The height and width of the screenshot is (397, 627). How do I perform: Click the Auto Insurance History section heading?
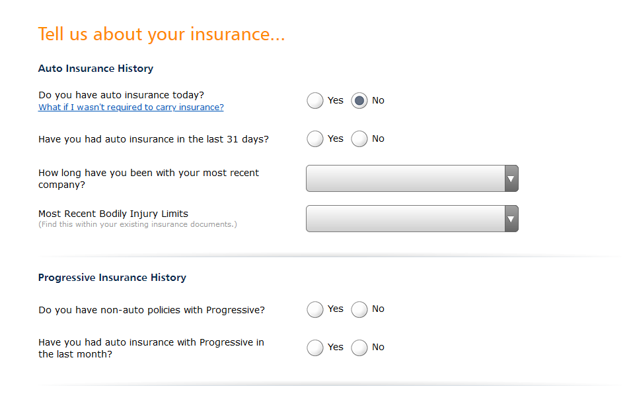(x=96, y=68)
